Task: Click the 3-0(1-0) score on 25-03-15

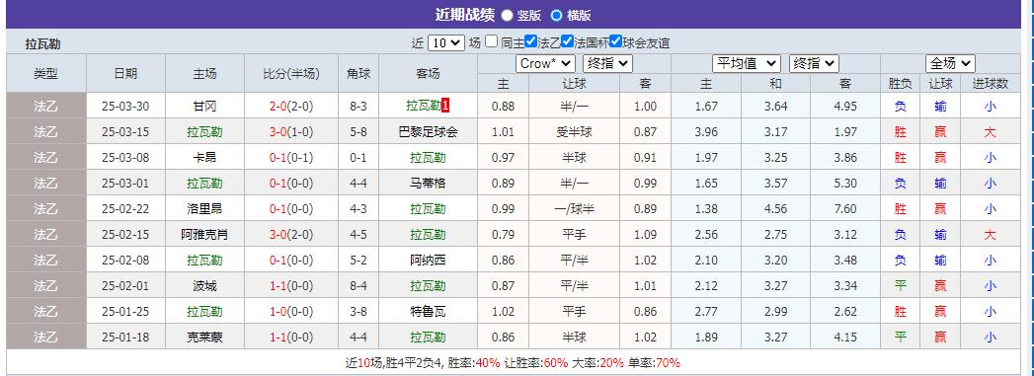Action: coord(290,131)
